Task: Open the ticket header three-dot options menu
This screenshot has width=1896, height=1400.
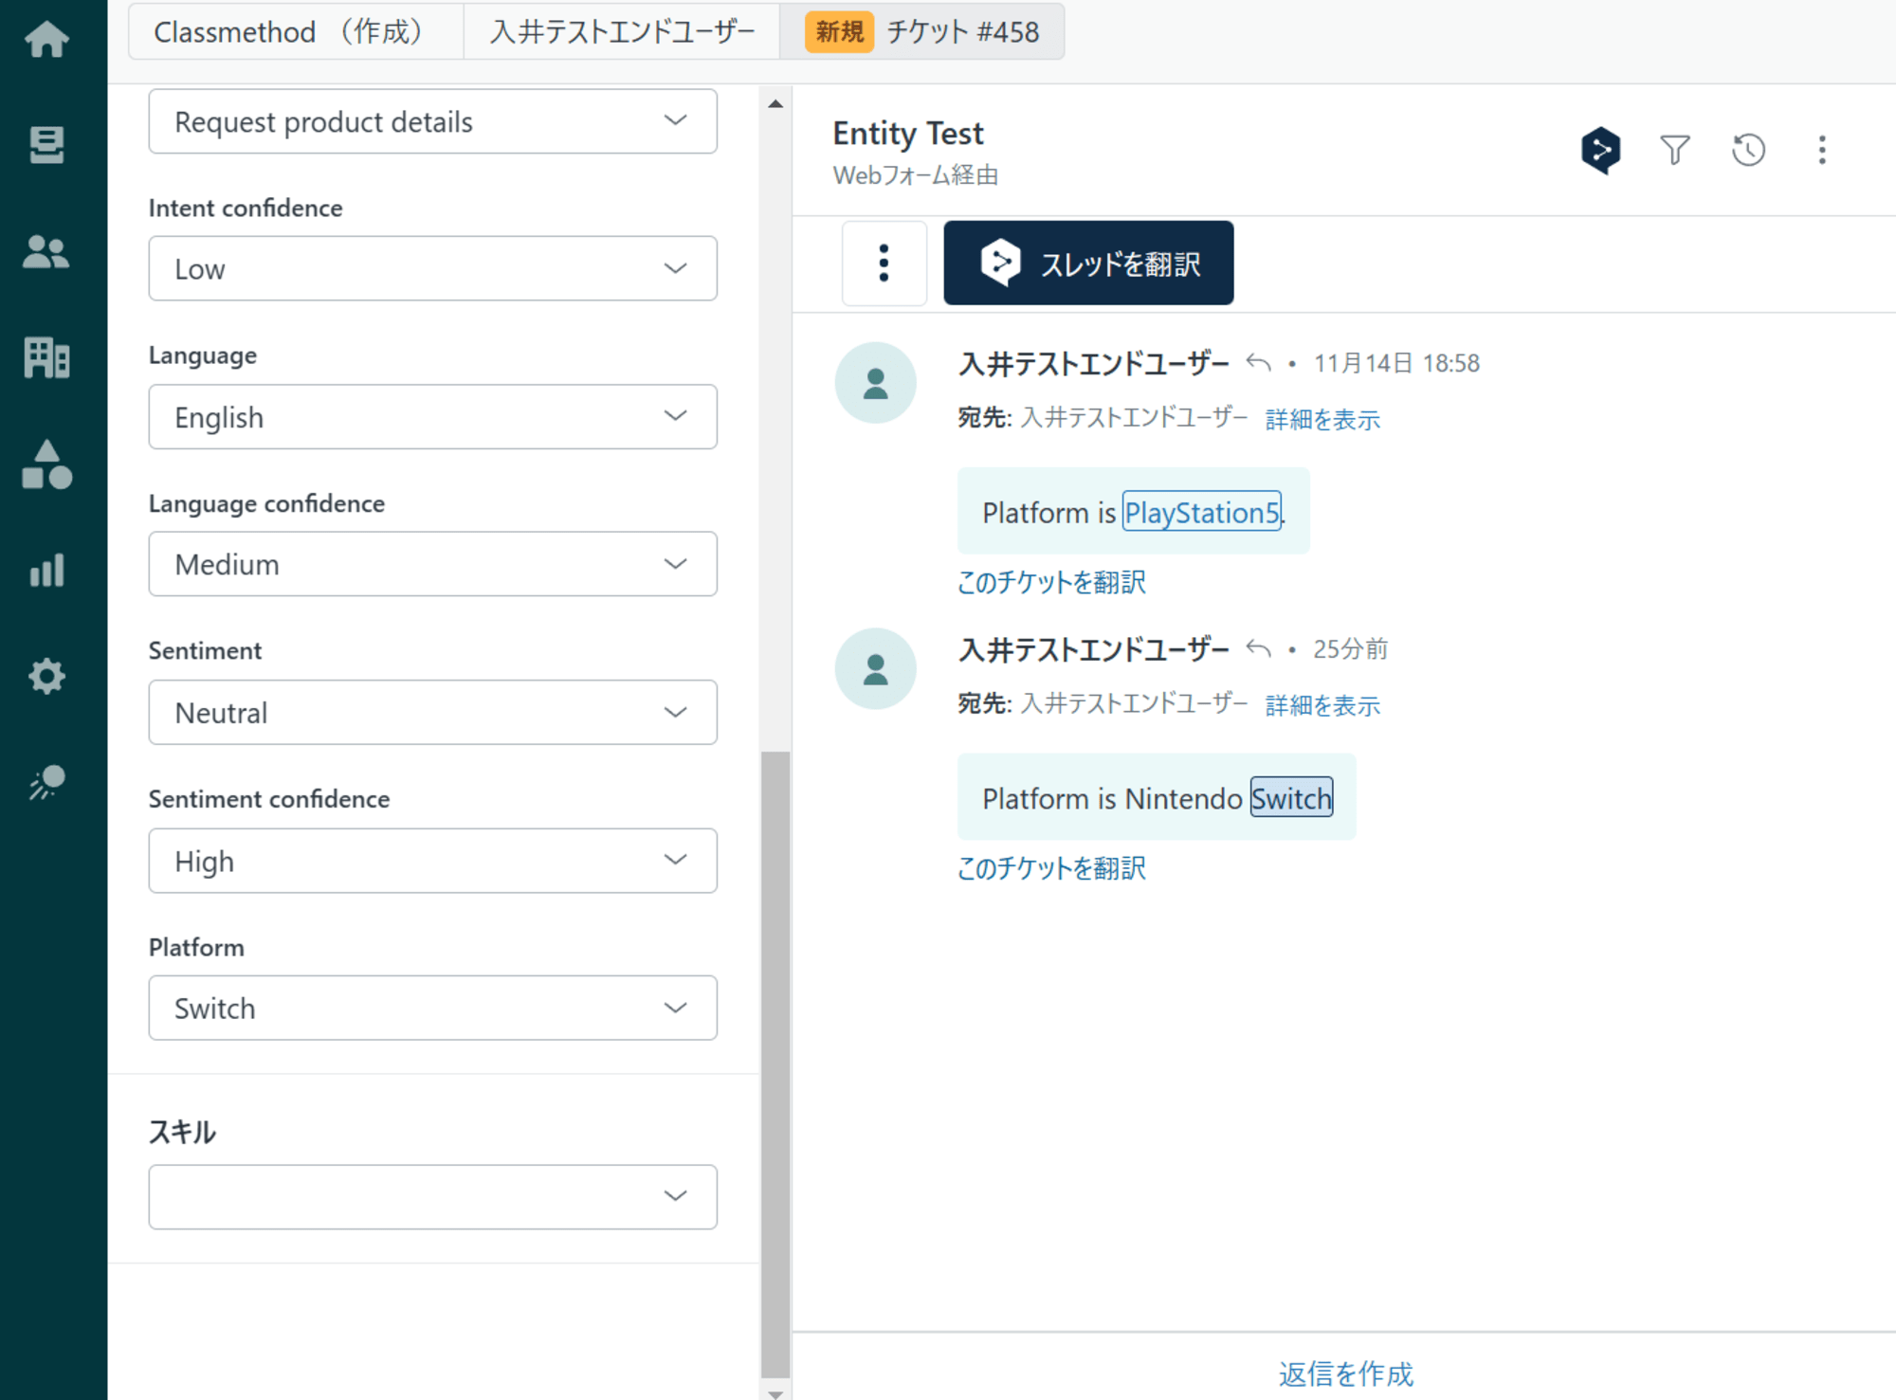Action: point(1822,150)
